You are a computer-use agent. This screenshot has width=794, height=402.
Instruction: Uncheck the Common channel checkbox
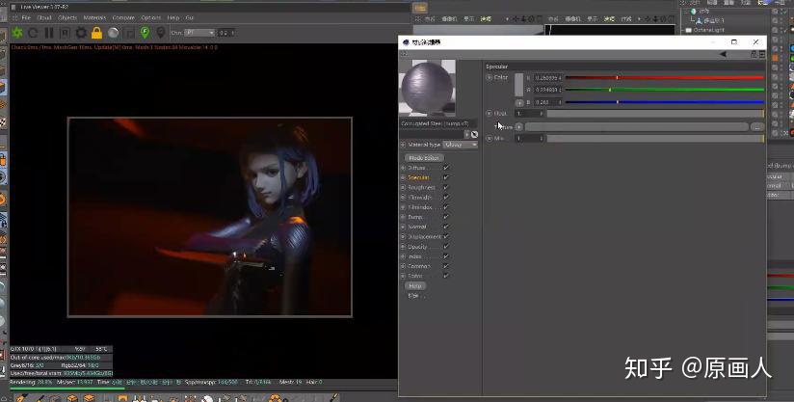click(446, 266)
